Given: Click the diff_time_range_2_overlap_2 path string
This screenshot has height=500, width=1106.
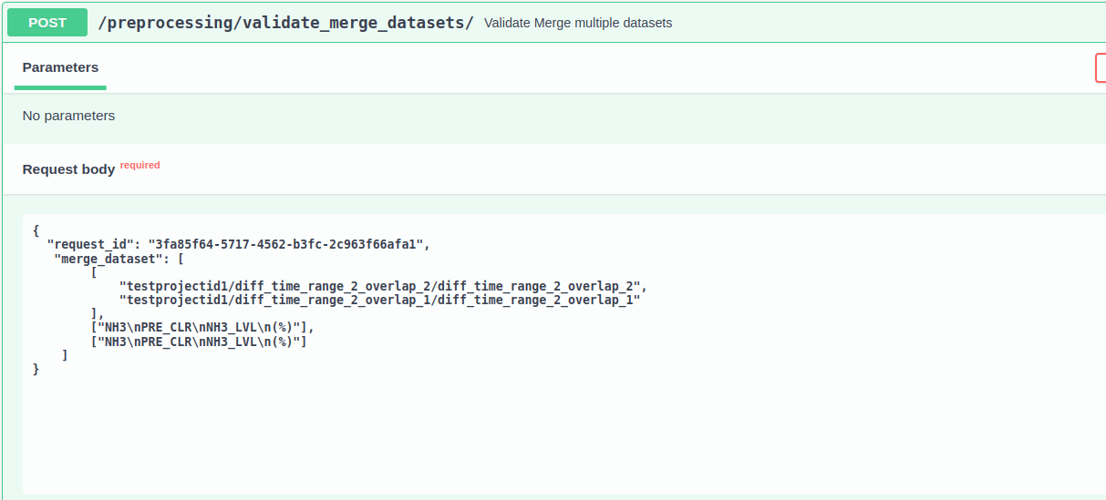Looking at the screenshot, I should (380, 285).
